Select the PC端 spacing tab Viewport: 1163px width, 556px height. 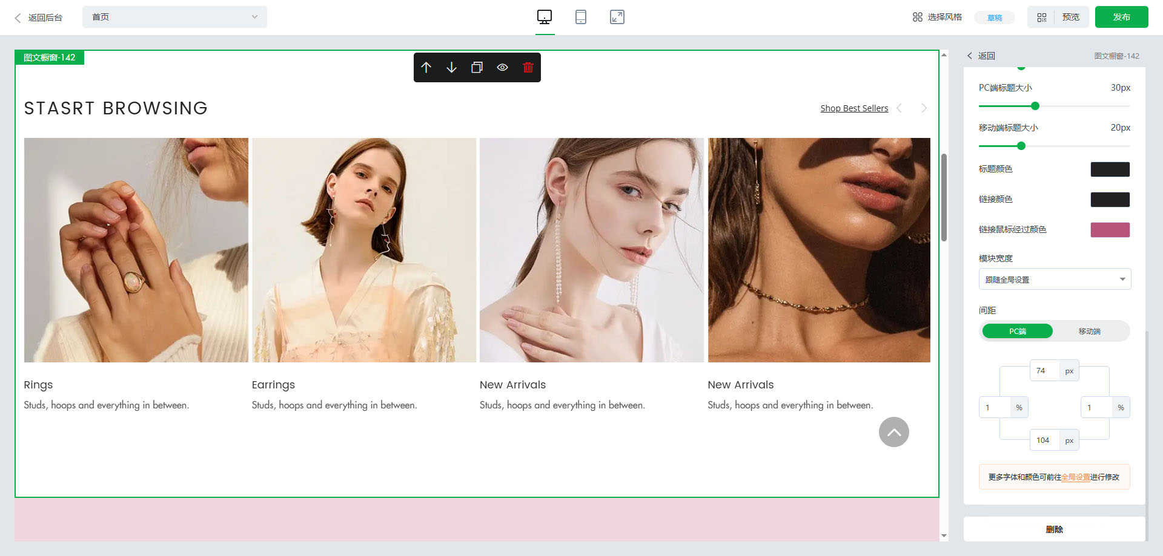(x=1018, y=331)
